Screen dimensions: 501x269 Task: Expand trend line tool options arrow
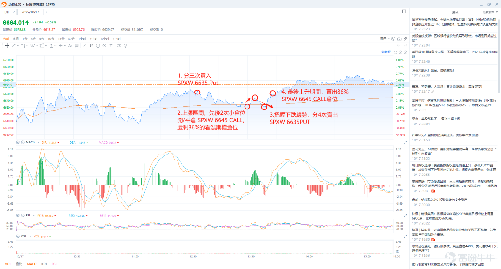18,46
